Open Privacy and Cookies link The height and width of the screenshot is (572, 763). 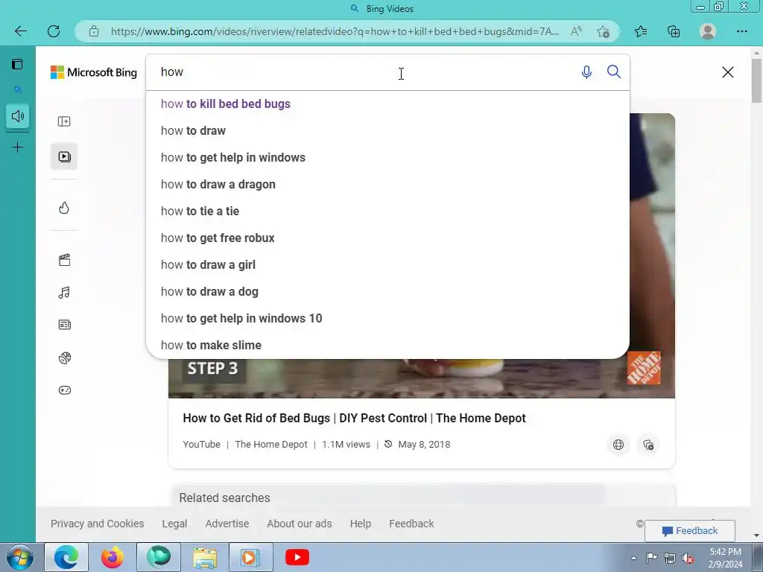coord(98,524)
